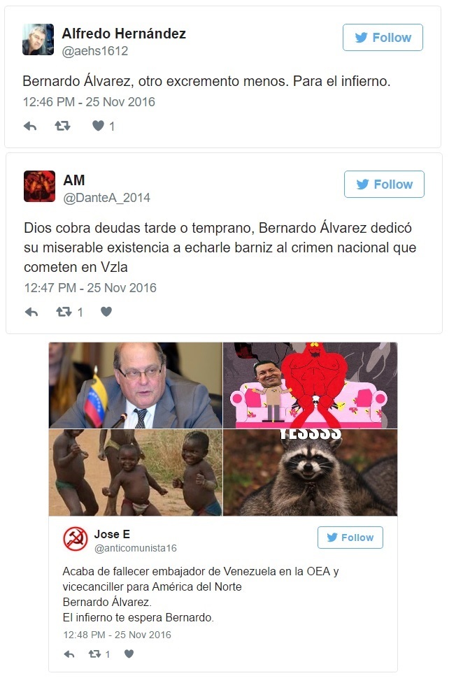View the photo of man with Venezuelan flag
The image size is (463, 692).
pyautogui.click(x=136, y=385)
